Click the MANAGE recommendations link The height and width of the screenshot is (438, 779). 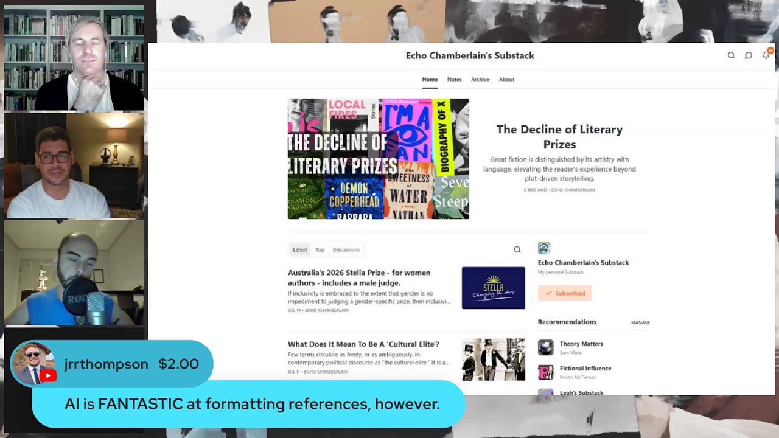tap(640, 322)
